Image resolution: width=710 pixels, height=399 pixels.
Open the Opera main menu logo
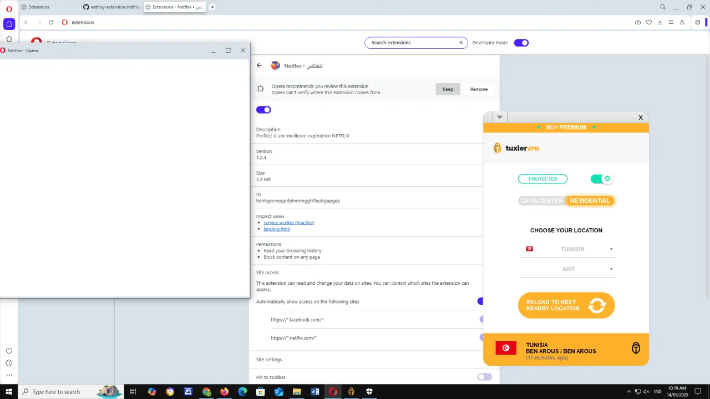(x=9, y=9)
